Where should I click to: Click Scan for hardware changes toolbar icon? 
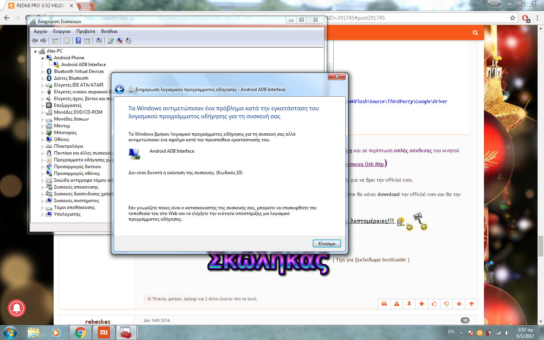pyautogui.click(x=99, y=40)
